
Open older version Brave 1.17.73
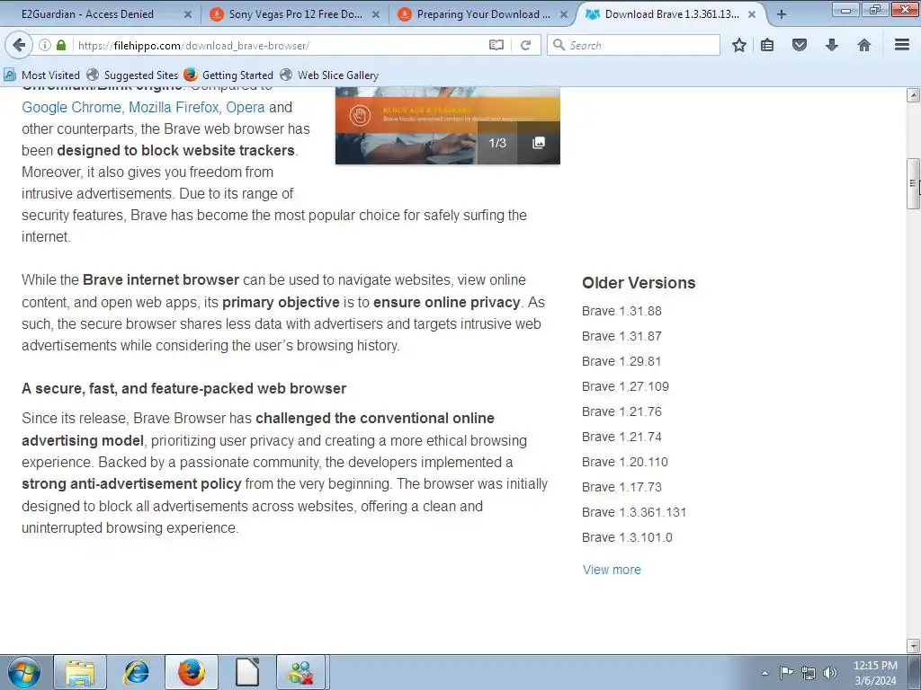tap(621, 488)
